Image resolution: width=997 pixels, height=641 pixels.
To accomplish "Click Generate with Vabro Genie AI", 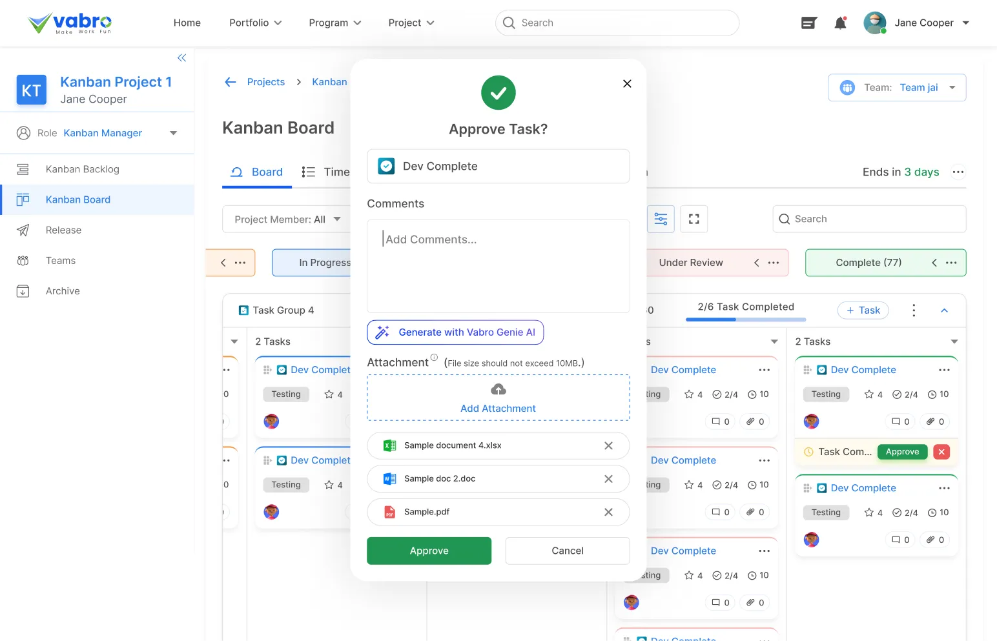I will pos(455,332).
